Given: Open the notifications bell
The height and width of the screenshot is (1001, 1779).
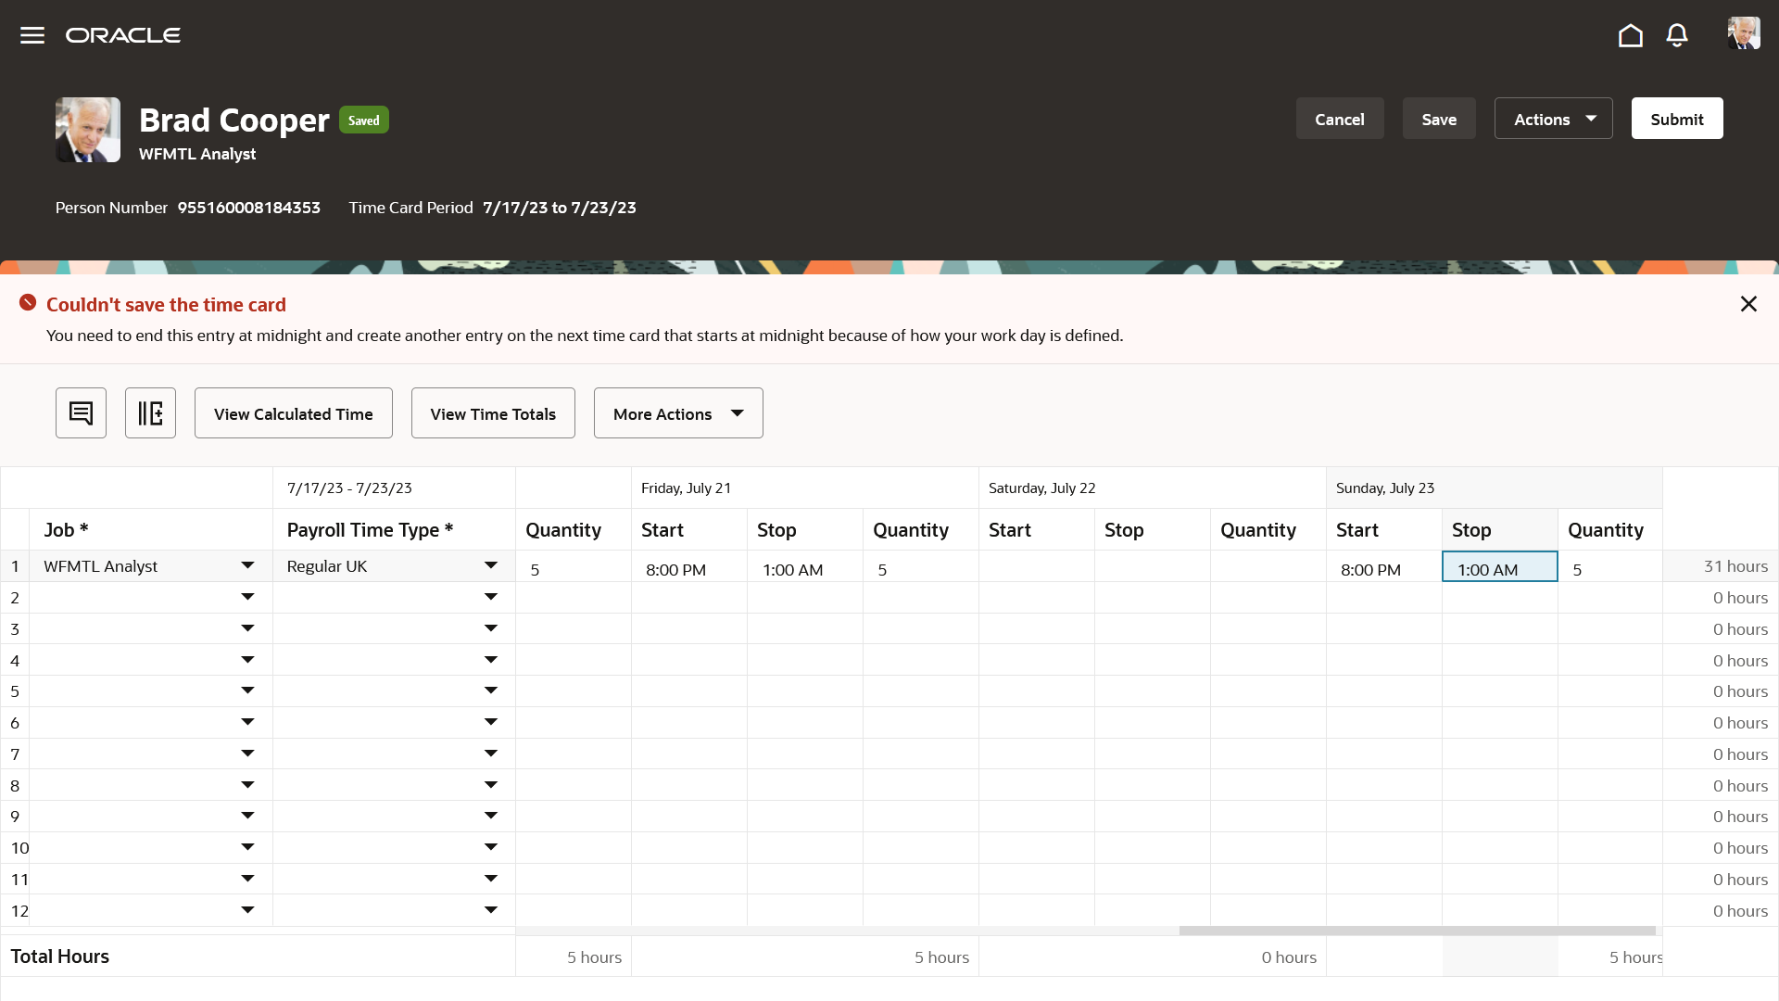Looking at the screenshot, I should point(1677,34).
